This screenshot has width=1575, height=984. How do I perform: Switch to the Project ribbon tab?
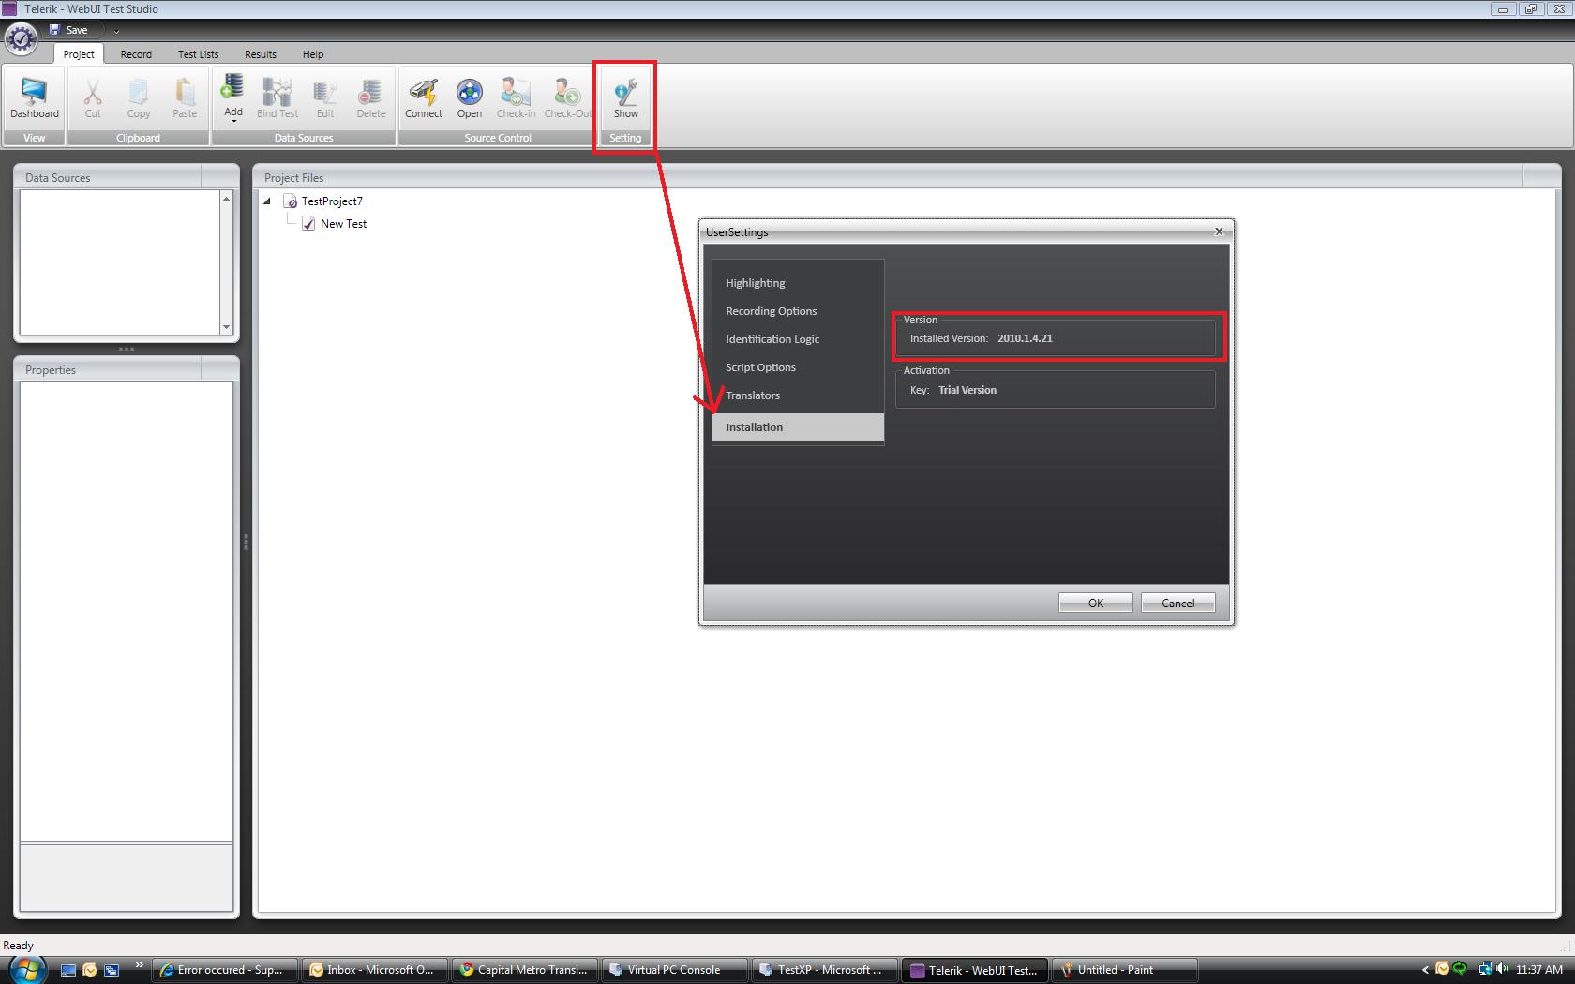(x=79, y=54)
